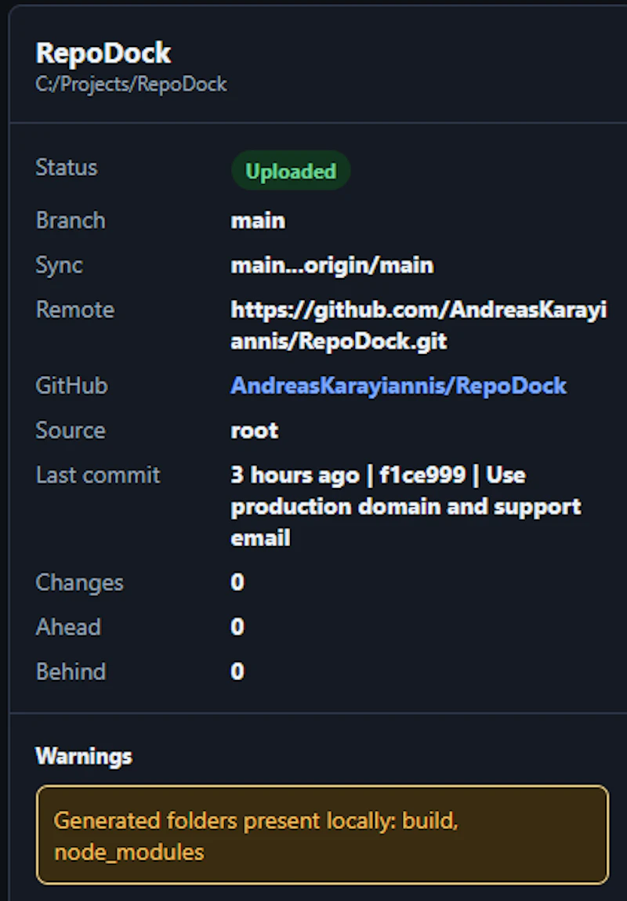Select the RepoDock project title
The width and height of the screenshot is (627, 901).
click(x=103, y=52)
